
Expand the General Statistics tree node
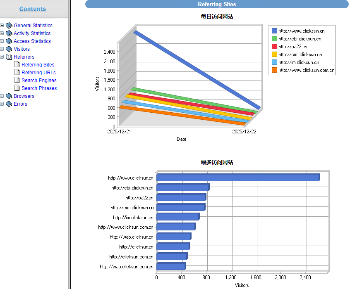click(2, 26)
